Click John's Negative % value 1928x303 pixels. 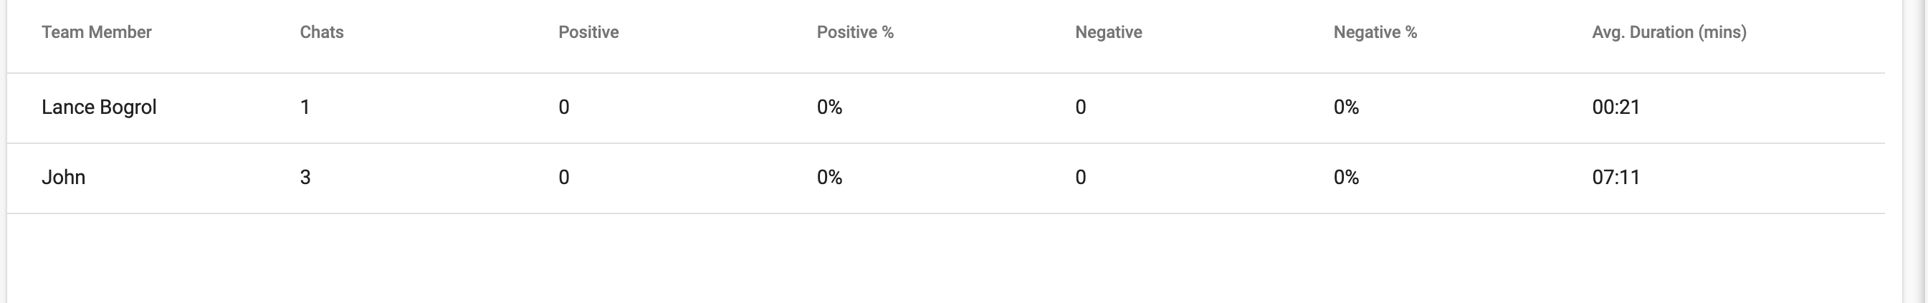click(1346, 178)
